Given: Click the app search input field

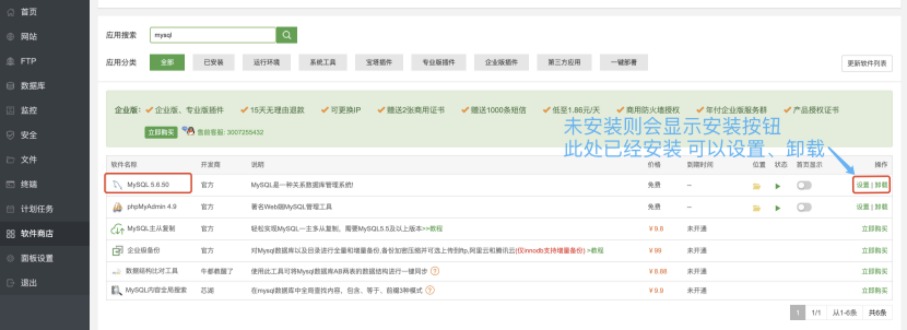Looking at the screenshot, I should [213, 35].
